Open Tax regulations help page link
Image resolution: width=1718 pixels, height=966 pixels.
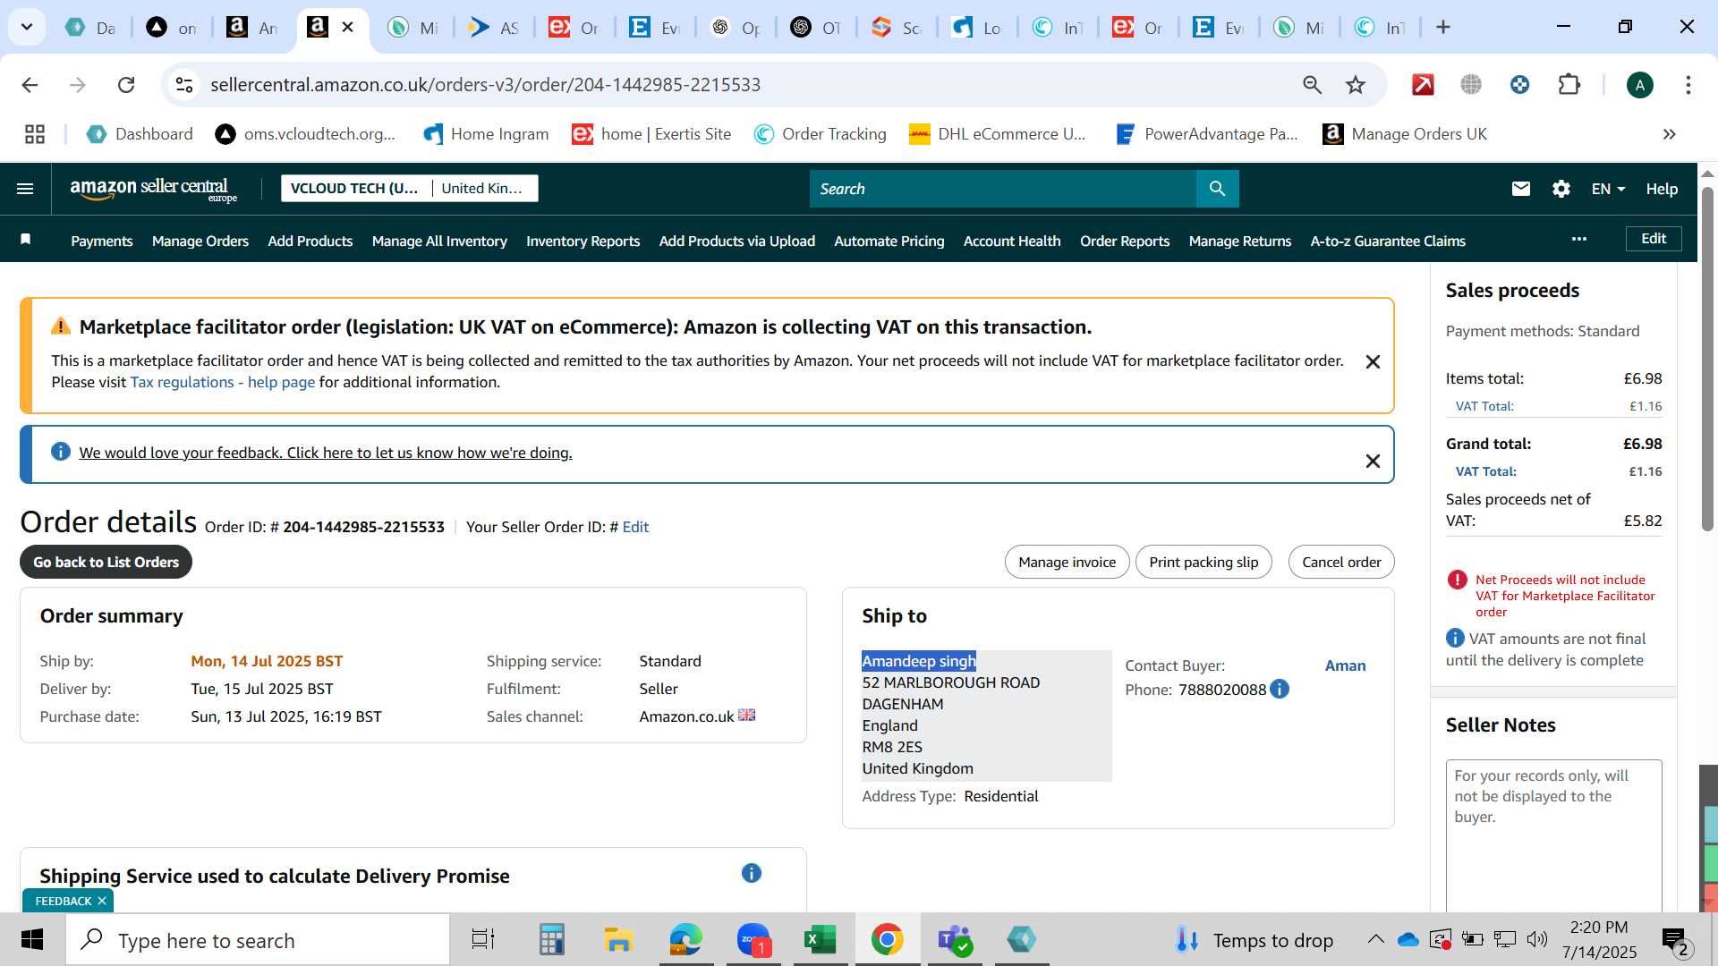[223, 382]
